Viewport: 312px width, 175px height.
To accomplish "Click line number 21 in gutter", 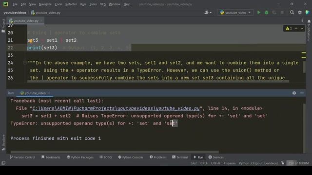I will 10,40.
